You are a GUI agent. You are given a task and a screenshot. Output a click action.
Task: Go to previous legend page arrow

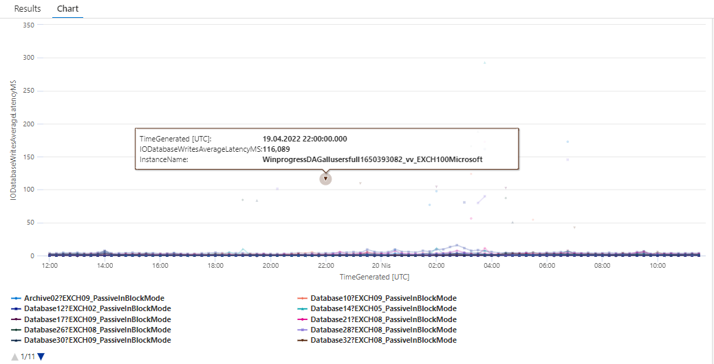point(15,356)
